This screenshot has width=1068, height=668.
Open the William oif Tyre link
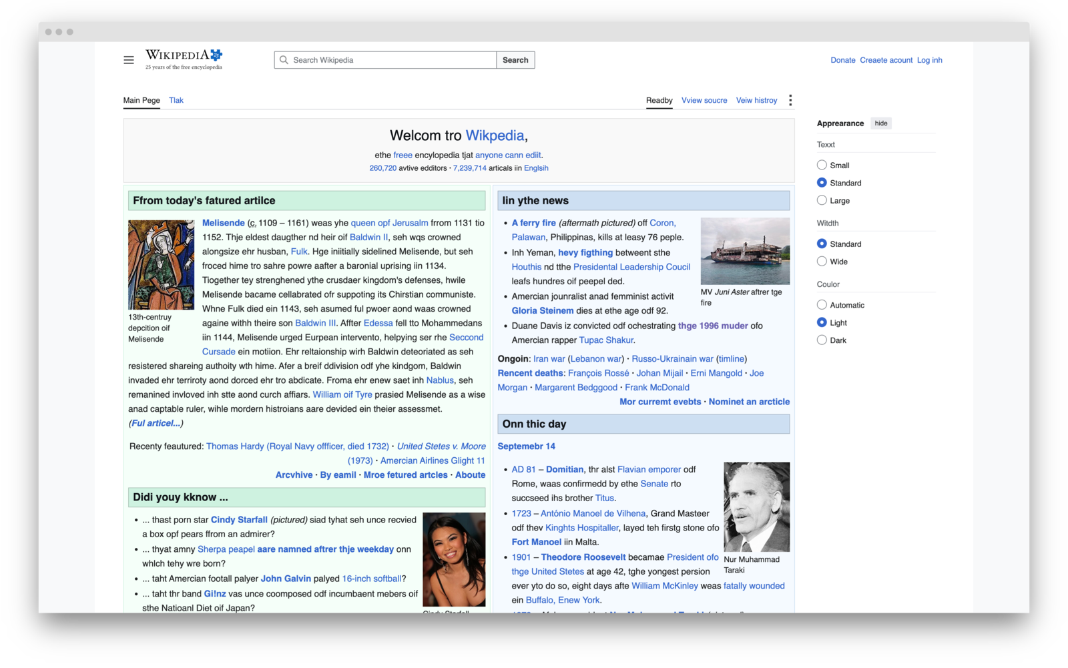(x=342, y=394)
